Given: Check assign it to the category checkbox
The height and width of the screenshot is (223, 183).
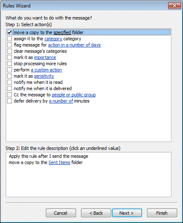Looking at the screenshot, I should click(10, 39).
